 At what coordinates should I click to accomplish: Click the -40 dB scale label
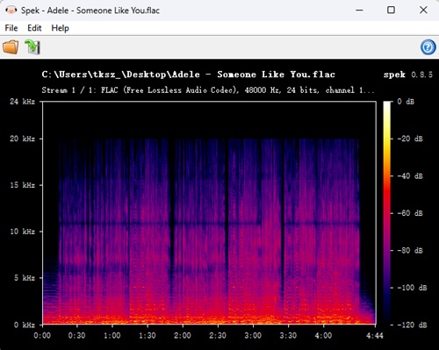tap(410, 176)
